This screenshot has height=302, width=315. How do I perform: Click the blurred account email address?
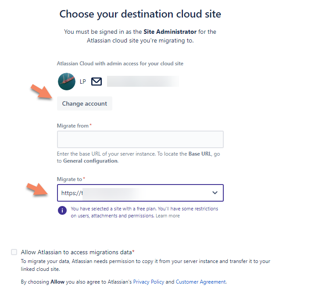pos(143,81)
